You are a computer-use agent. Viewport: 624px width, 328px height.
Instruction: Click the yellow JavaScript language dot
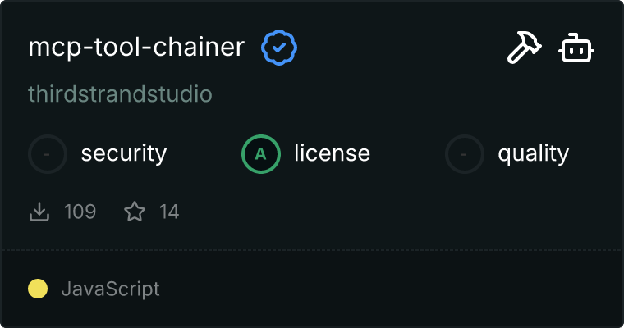tap(38, 289)
